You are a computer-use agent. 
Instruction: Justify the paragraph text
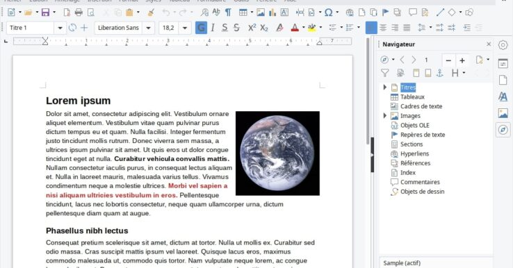(x=407, y=28)
